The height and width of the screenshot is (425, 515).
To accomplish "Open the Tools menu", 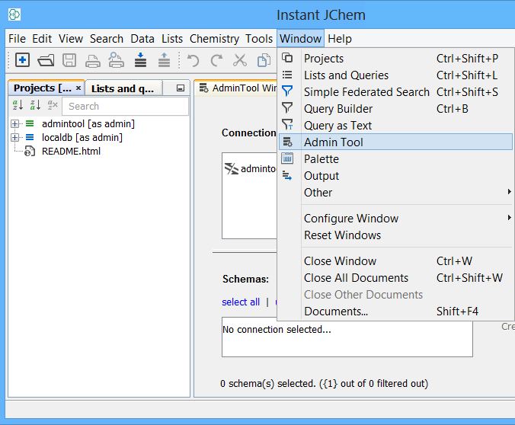I will click(x=259, y=39).
